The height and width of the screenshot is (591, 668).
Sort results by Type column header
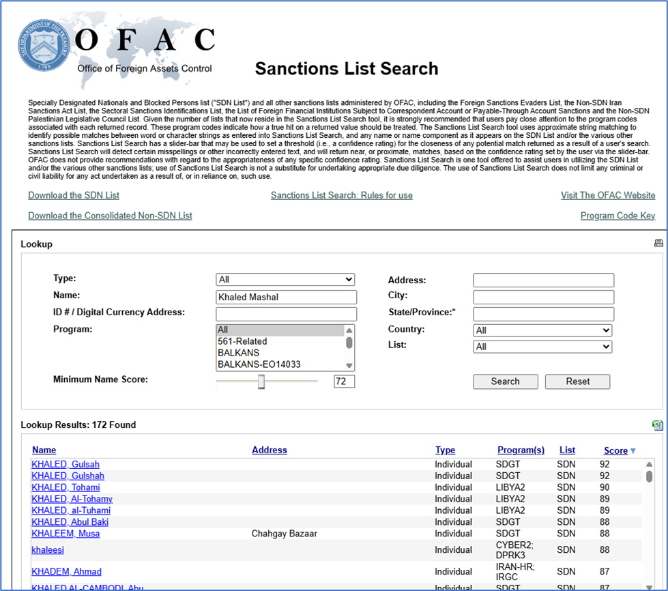[x=445, y=450]
